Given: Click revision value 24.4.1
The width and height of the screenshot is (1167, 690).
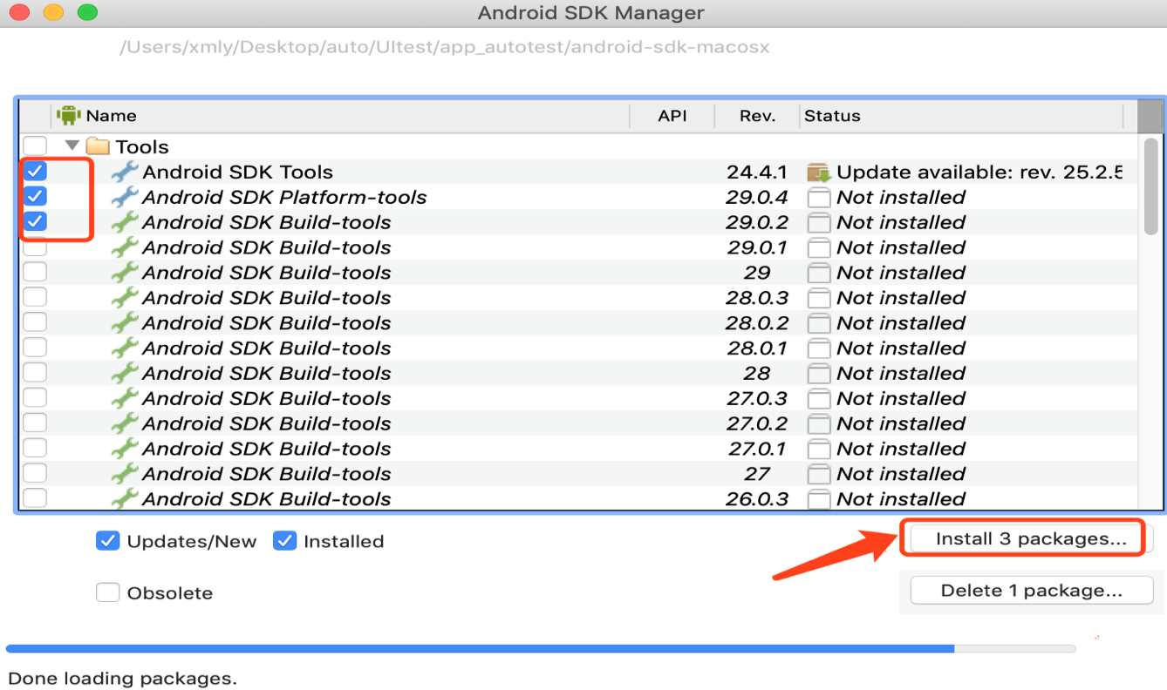Looking at the screenshot, I should coord(756,172).
